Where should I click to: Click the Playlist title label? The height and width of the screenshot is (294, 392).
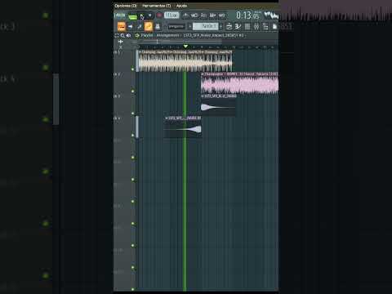147,35
